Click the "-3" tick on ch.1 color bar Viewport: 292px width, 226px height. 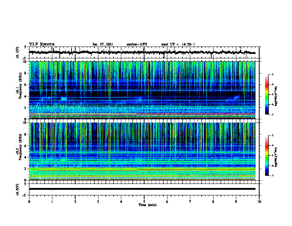click(272, 74)
